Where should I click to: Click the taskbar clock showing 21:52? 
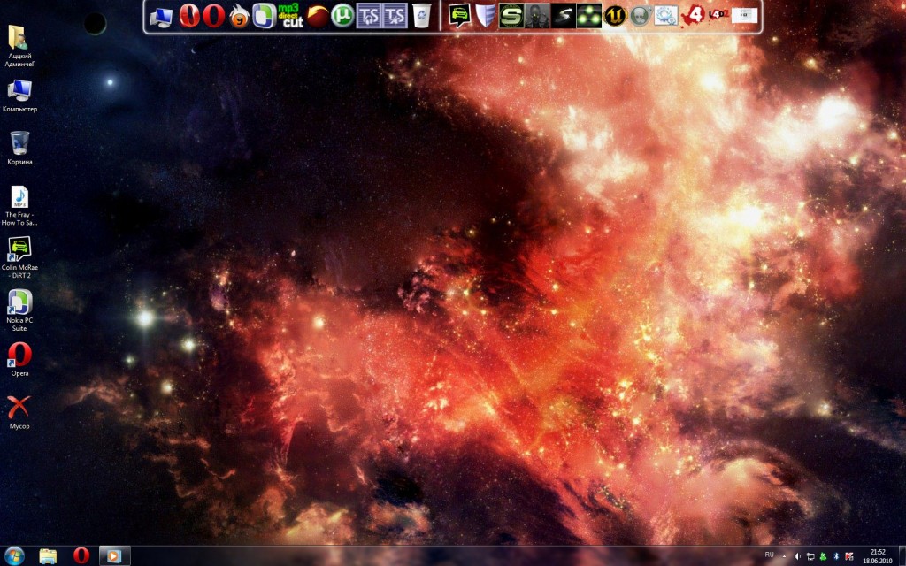click(x=878, y=555)
